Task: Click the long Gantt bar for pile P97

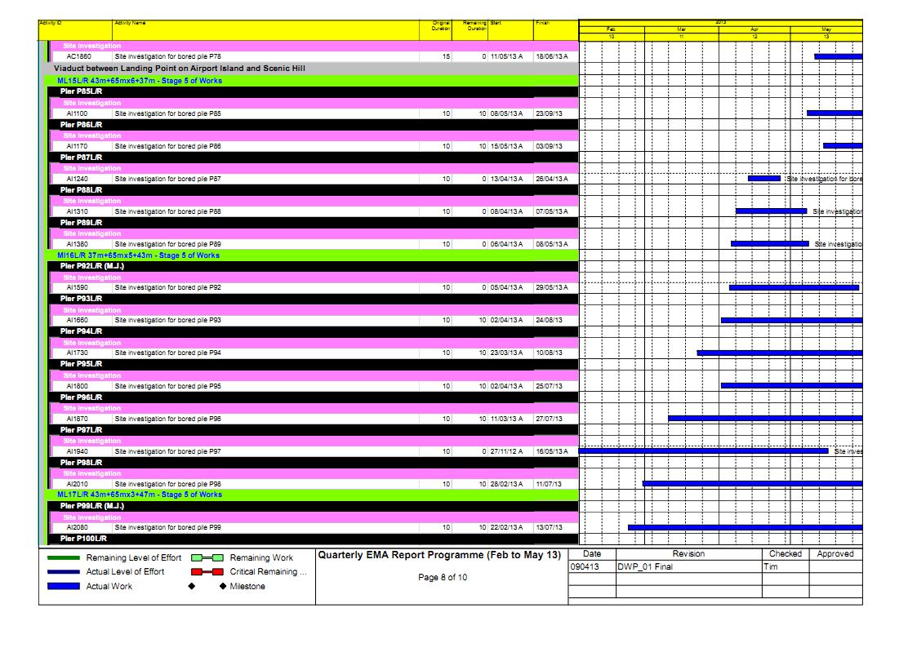Action: pos(704,451)
